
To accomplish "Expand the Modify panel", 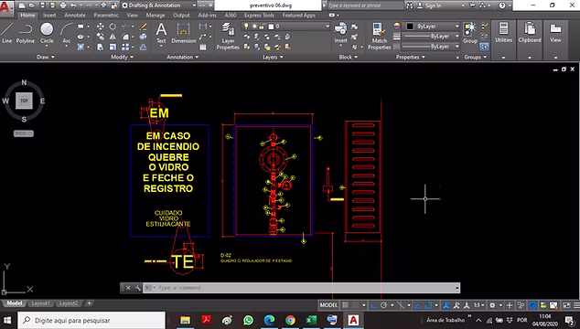I will pos(122,57).
